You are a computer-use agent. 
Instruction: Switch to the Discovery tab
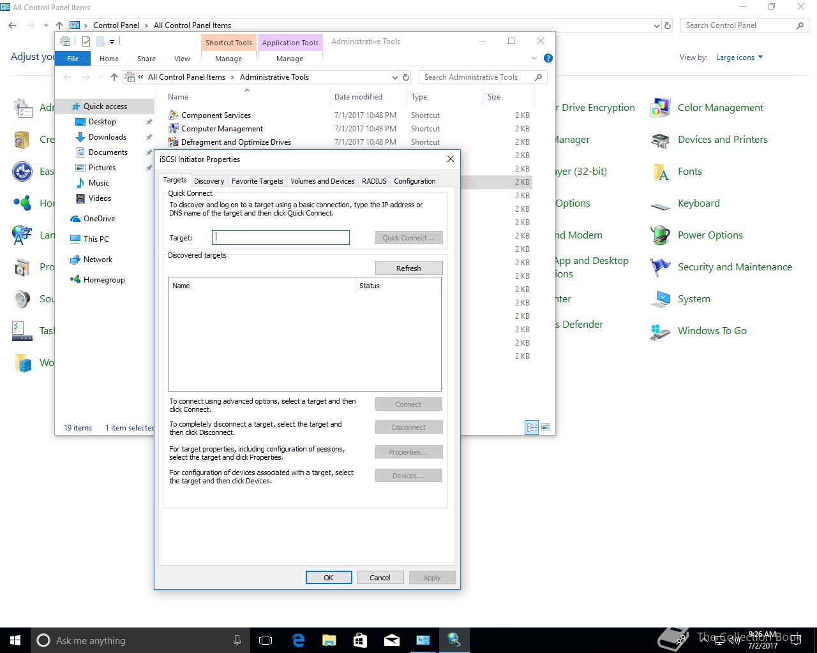point(209,181)
